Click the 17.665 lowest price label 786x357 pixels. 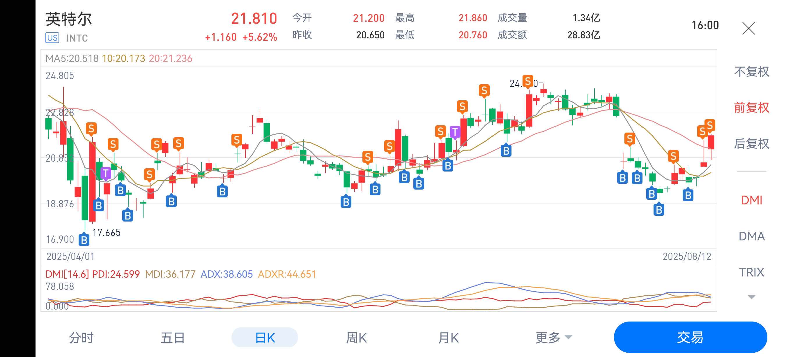point(106,233)
